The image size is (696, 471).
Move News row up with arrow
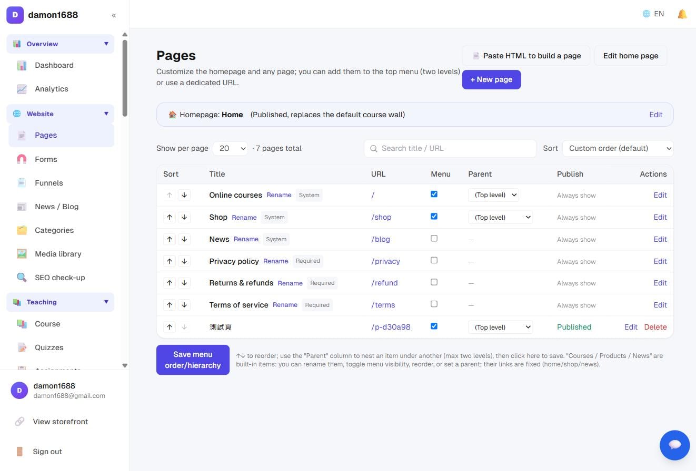click(x=170, y=239)
